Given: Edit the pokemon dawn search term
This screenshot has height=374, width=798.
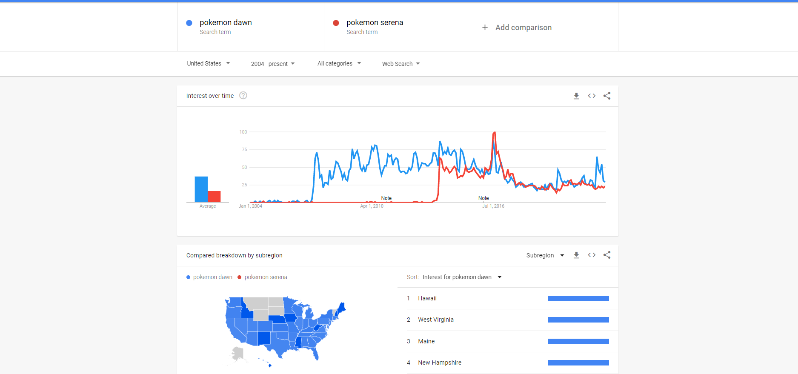Looking at the screenshot, I should [x=226, y=23].
